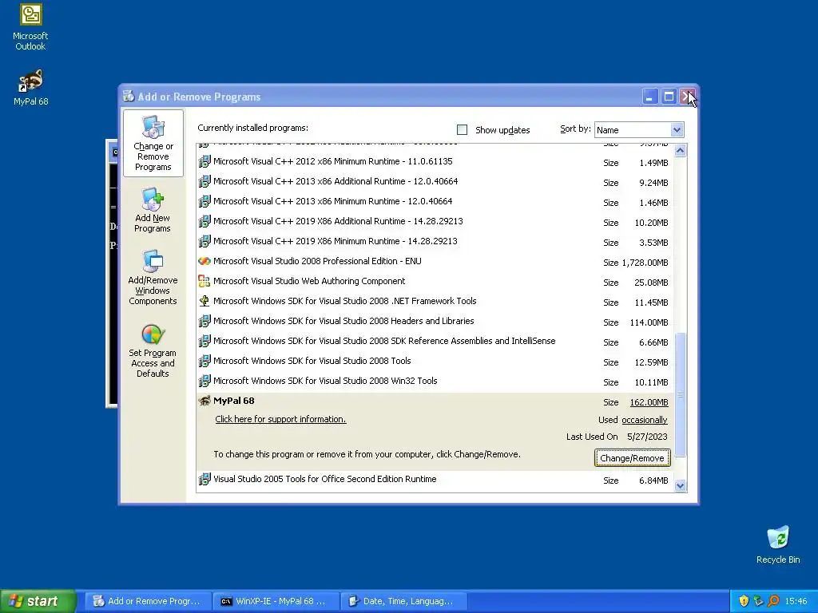818x613 pixels.
Task: Select the Recycle Bin desktop icon
Action: [778, 544]
